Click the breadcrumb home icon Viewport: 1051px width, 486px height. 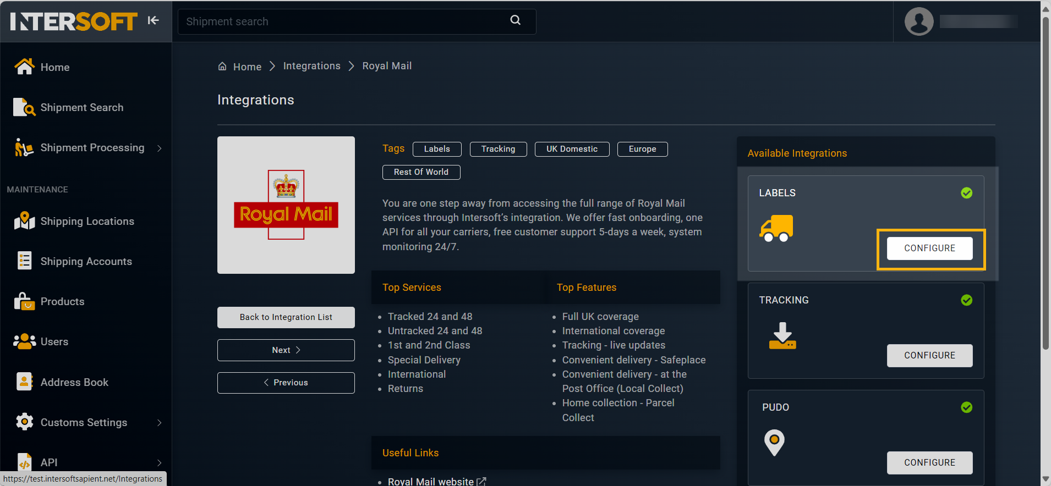pos(222,67)
